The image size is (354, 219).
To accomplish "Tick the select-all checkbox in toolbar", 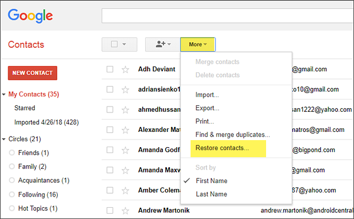I will (x=114, y=44).
